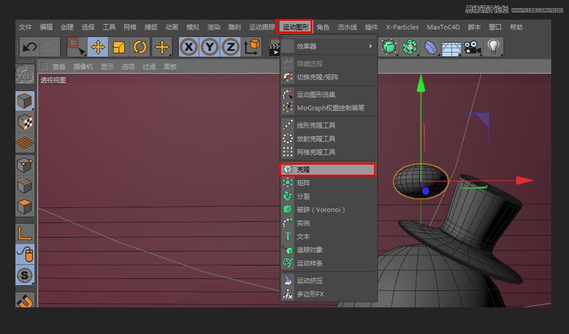Switch to Polygons mode in left sidebar
Image resolution: width=569 pixels, height=334 pixels.
25,207
